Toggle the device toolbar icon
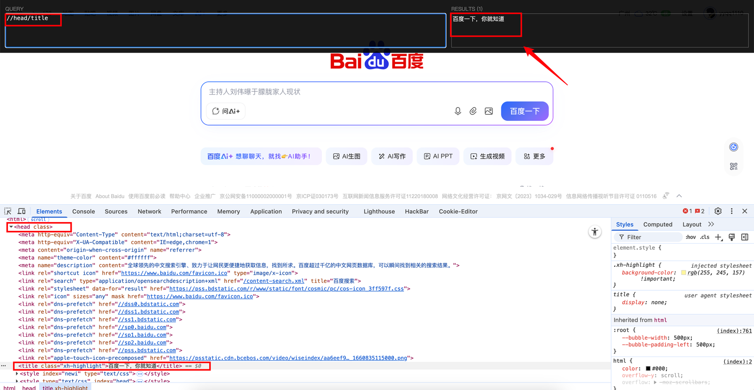The image size is (754, 390). click(x=22, y=211)
